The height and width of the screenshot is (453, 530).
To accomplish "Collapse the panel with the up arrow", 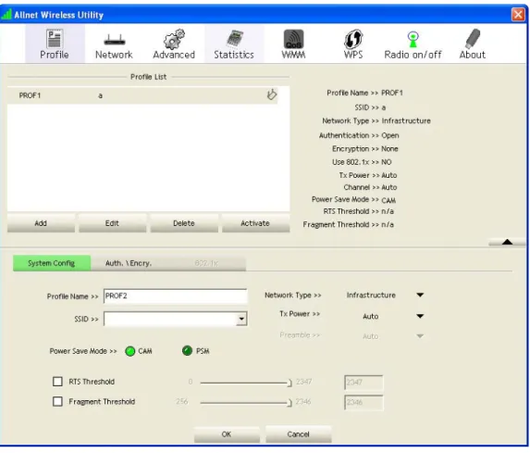I will click(507, 242).
